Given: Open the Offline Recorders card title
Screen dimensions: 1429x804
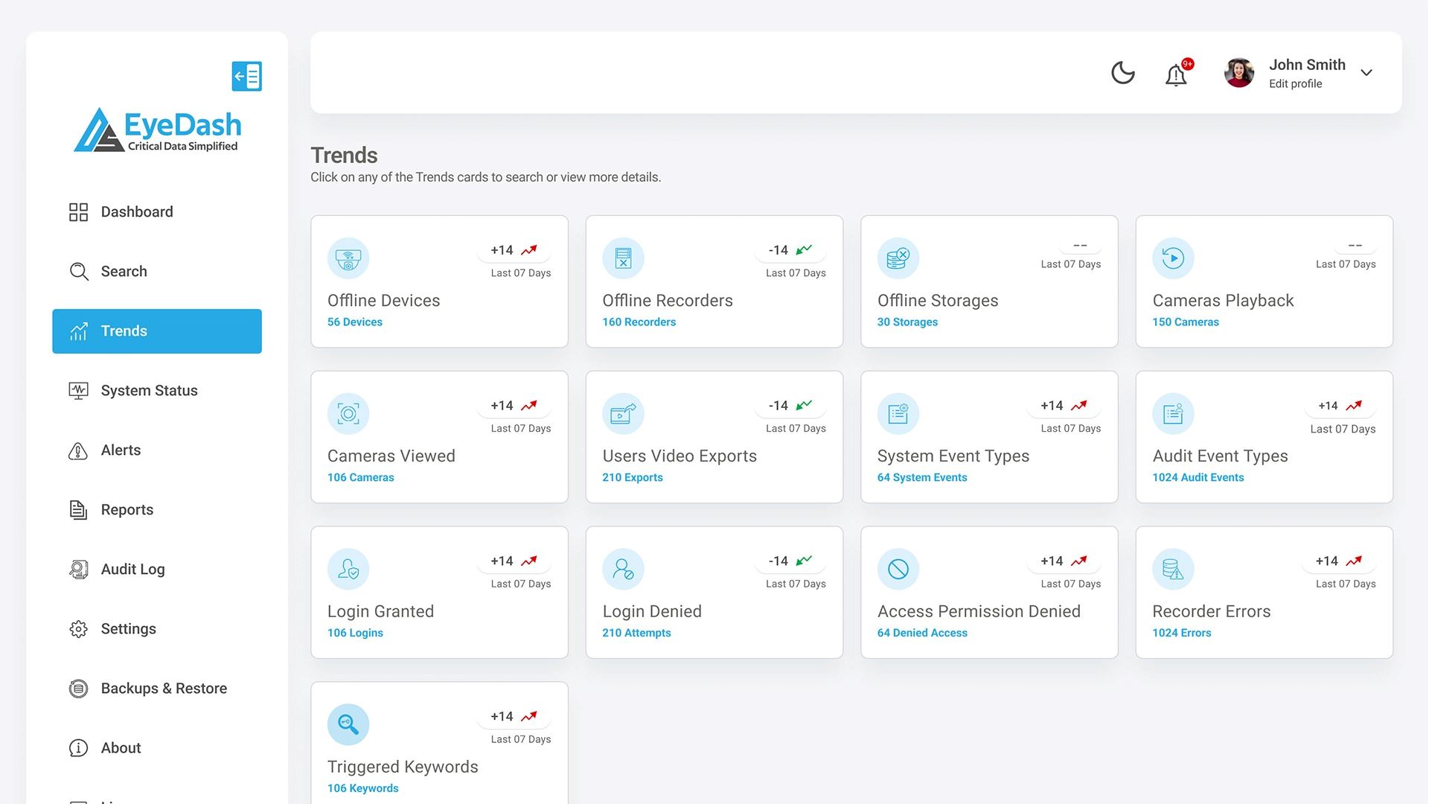Looking at the screenshot, I should (668, 301).
